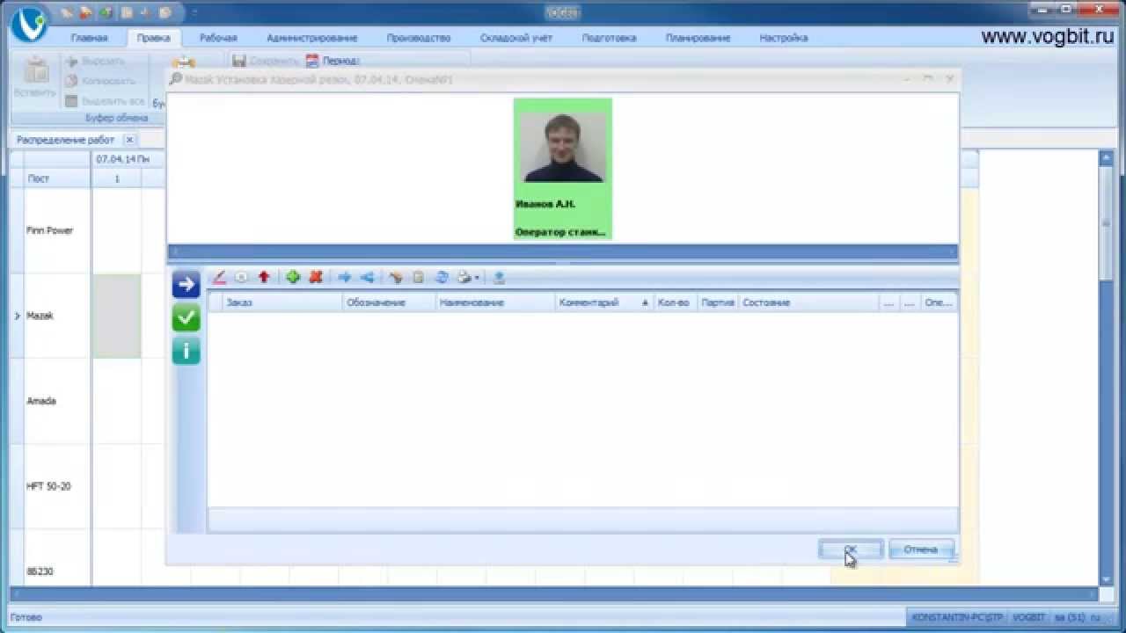Open the Администрирование ribbon tab

[311, 38]
